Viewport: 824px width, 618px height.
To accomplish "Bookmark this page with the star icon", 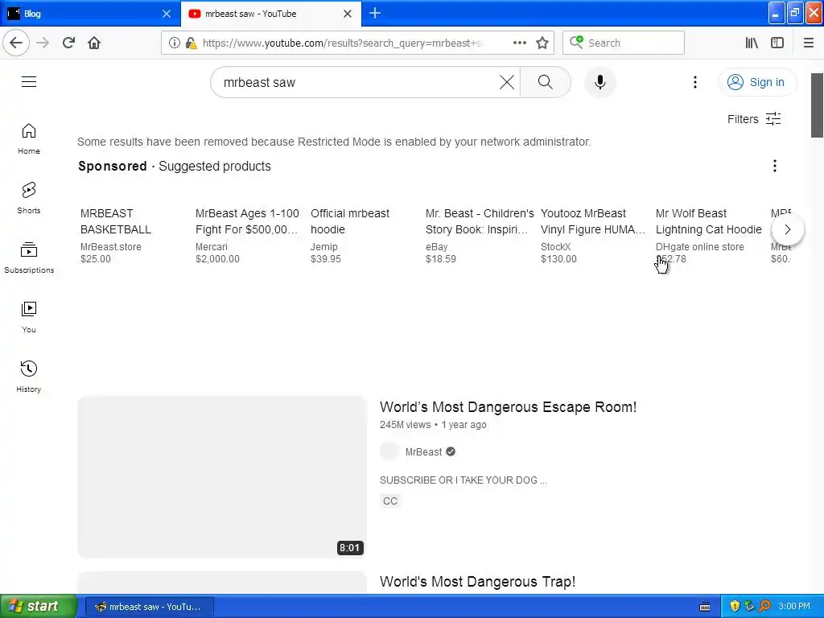I will click(x=542, y=43).
